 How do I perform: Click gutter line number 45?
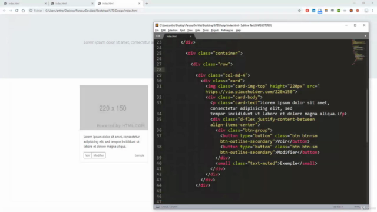click(x=159, y=191)
